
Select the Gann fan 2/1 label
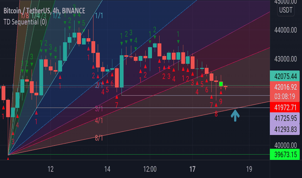(x=99, y=85)
